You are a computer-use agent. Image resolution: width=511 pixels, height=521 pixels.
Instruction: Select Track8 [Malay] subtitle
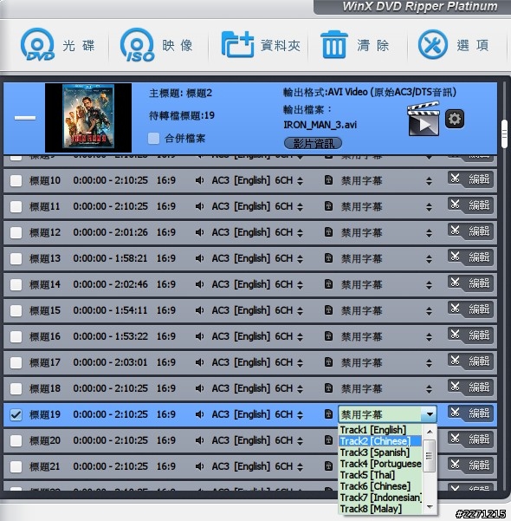(380, 509)
